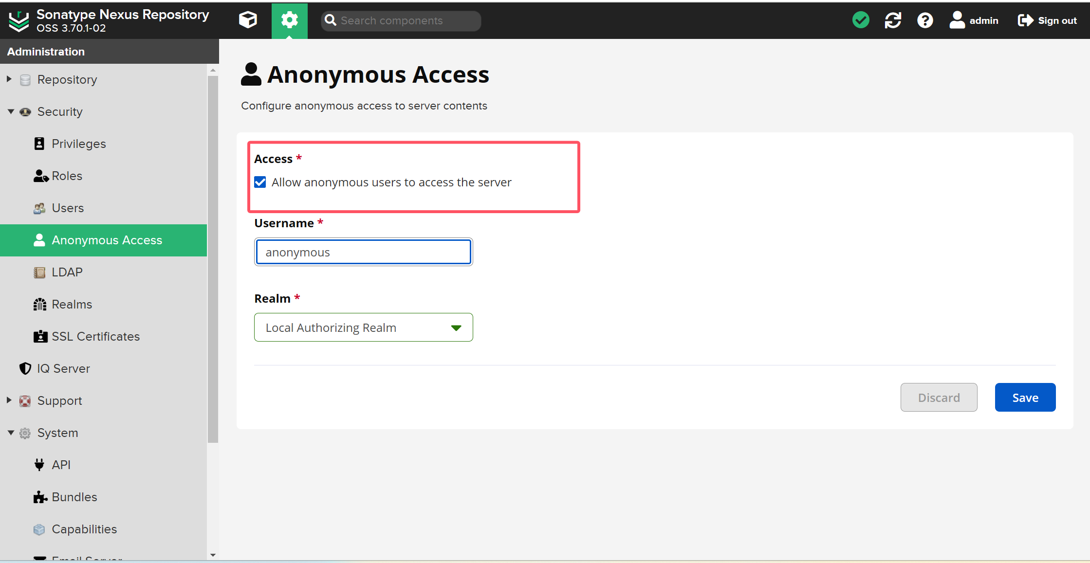Image resolution: width=1090 pixels, height=563 pixels.
Task: Open the Realms menu item
Action: pyautogui.click(x=72, y=304)
